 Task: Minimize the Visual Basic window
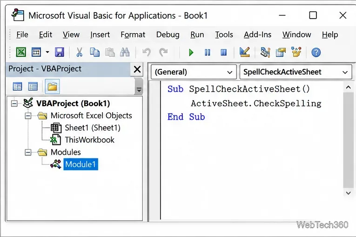(282, 15)
